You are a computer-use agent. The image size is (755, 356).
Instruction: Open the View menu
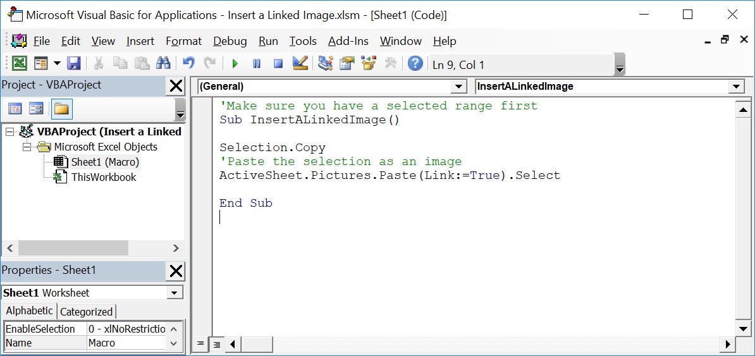pyautogui.click(x=103, y=42)
